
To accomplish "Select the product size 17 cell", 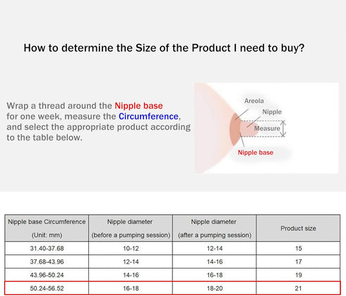I will 298,261.
